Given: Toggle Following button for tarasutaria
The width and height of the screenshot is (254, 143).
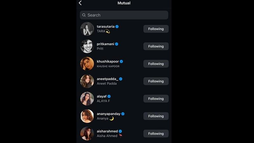Looking at the screenshot, I should click(x=156, y=29).
